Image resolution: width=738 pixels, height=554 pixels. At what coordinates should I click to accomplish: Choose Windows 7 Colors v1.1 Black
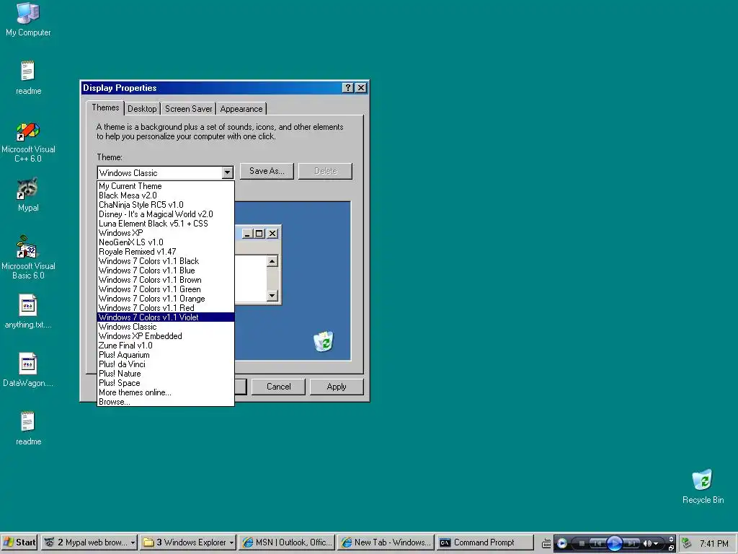coord(166,261)
